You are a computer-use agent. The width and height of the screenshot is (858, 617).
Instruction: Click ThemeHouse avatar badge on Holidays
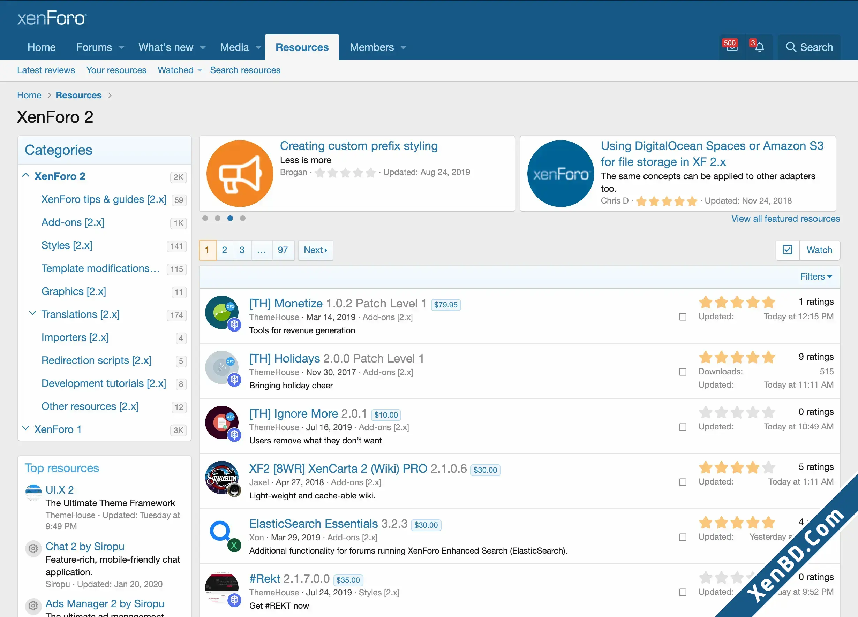coord(234,380)
